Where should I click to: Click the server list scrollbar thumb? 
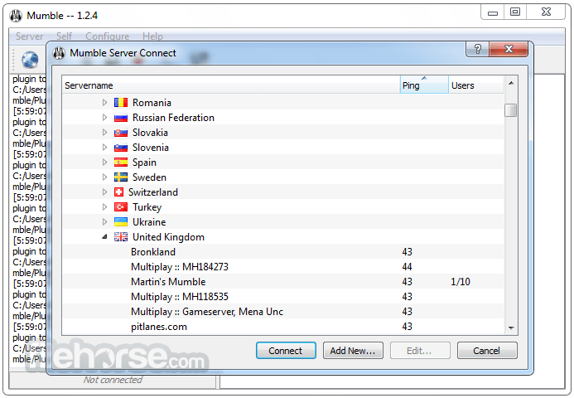[x=511, y=110]
